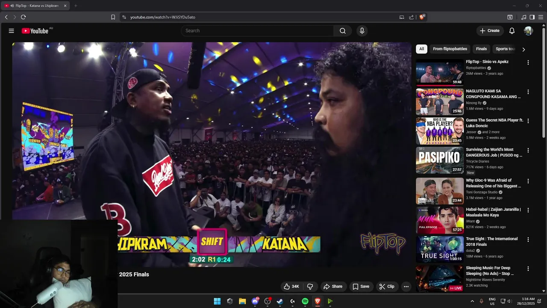This screenshot has width=547, height=308.
Task: Start voice search with the microphone
Action: click(x=362, y=31)
